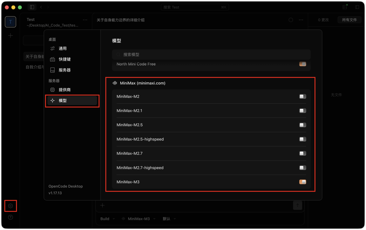Enable the MiniMax-M2.1 model toggle
366x230 pixels.
point(303,111)
